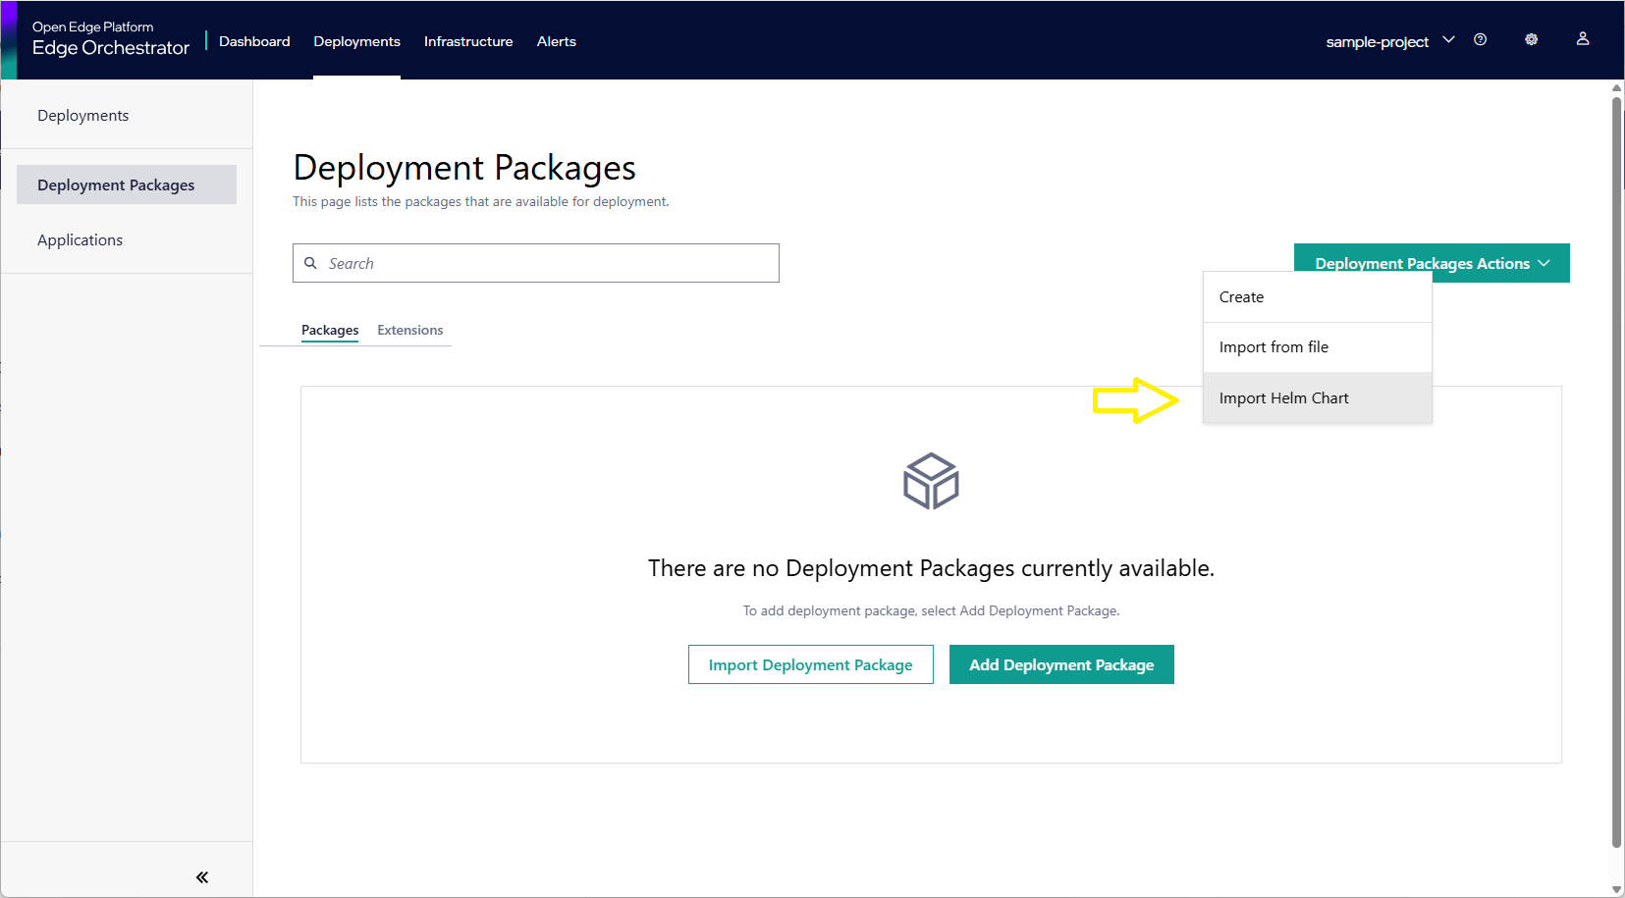
Task: Focus the Search input field
Action: [550, 263]
